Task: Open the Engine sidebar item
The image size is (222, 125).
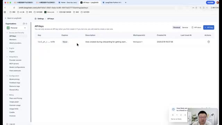Action: click(12, 52)
